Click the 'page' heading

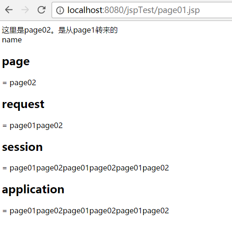pyautogui.click(x=16, y=62)
